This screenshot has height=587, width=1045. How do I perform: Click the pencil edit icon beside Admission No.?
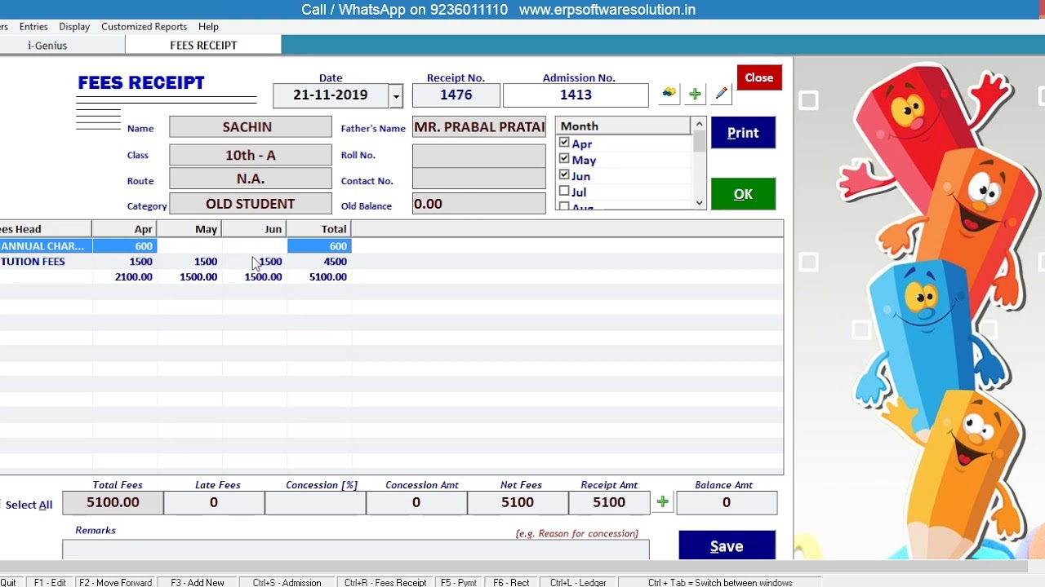pyautogui.click(x=721, y=94)
